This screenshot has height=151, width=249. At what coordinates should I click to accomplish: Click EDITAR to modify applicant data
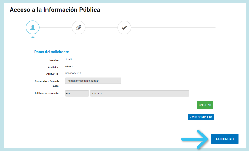point(205,105)
